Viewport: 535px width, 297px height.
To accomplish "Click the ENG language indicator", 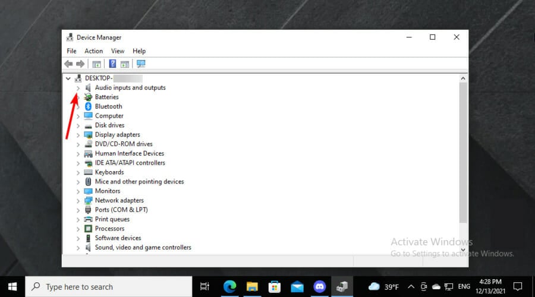I will [x=464, y=287].
